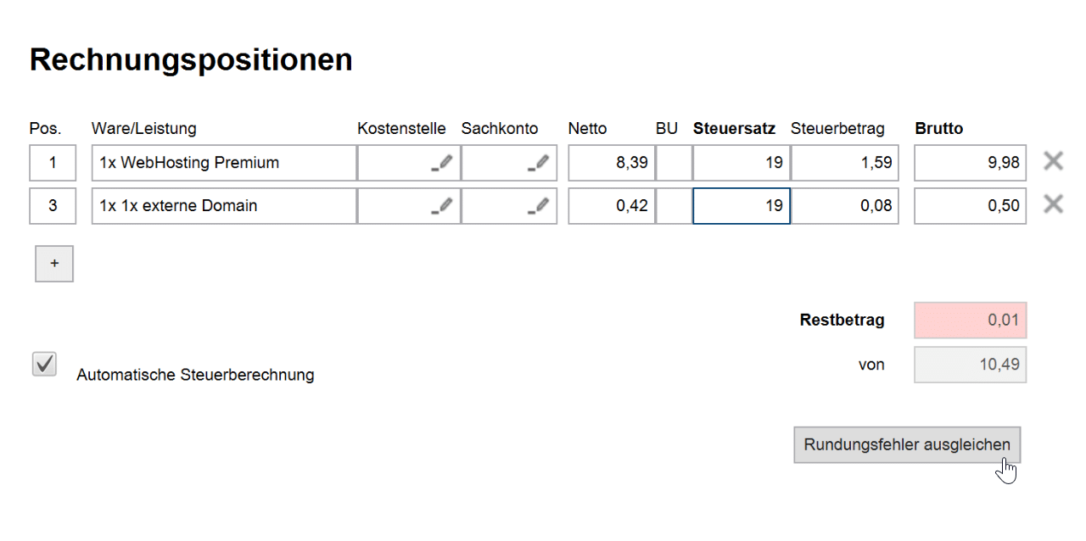The height and width of the screenshot is (541, 1086).
Task: Select Brutto field showing 9,98
Action: pyautogui.click(x=970, y=163)
